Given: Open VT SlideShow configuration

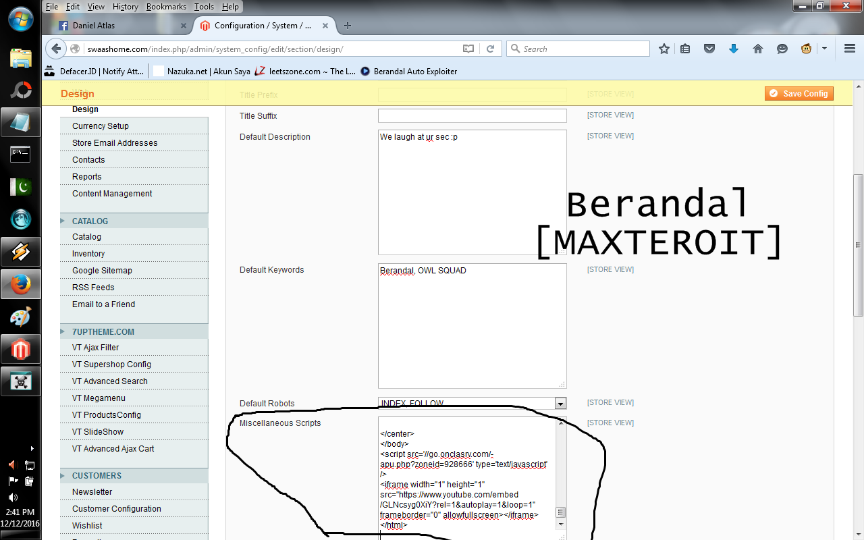Looking at the screenshot, I should point(98,432).
